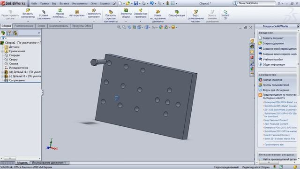Click Открыть документ link
Viewport: 300px width, 169px height.
coord(273,44)
